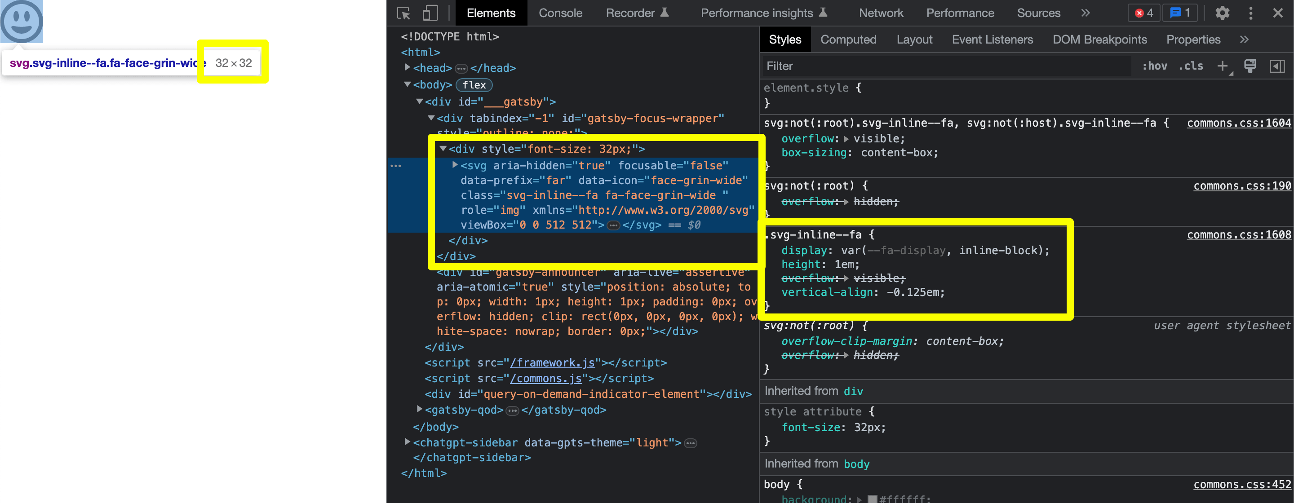Open the Sources tab

click(1038, 13)
